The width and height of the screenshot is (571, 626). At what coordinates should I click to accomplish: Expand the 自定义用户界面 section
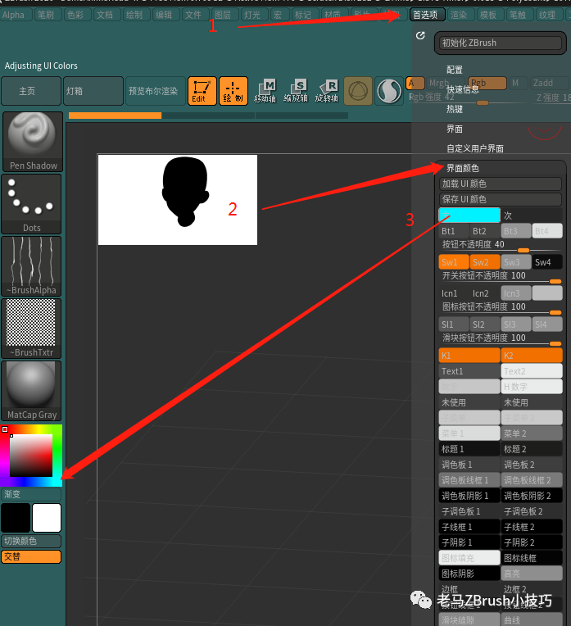tap(475, 148)
